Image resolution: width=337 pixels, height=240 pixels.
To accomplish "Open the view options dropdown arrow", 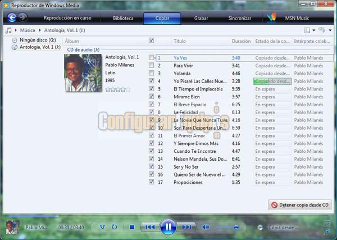I will (x=330, y=30).
